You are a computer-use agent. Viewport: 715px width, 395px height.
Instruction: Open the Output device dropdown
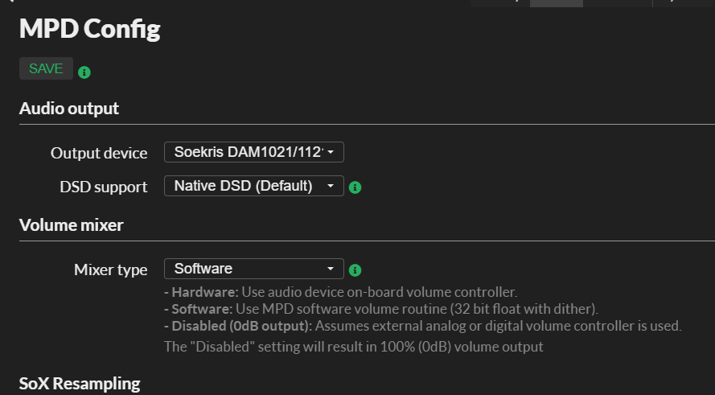coord(254,152)
